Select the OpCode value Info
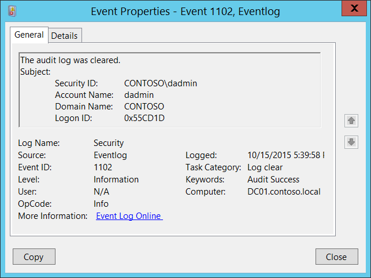This screenshot has height=278, width=371. (101, 204)
